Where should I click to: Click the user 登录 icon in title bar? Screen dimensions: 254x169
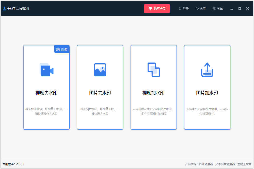click(x=180, y=9)
